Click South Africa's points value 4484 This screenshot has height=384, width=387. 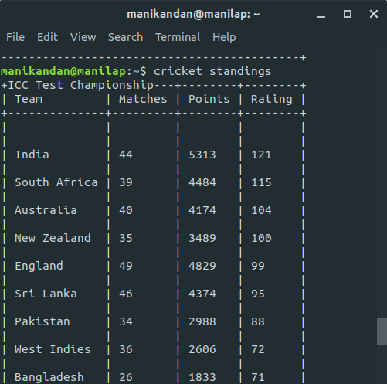click(x=202, y=182)
